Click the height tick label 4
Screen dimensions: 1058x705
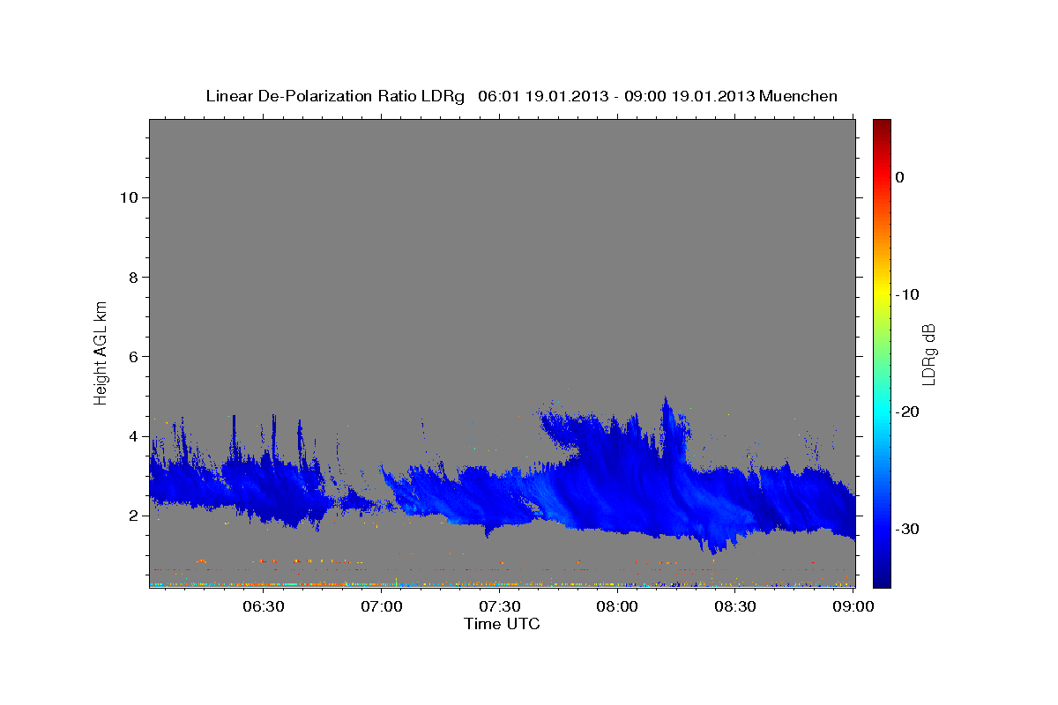point(133,436)
